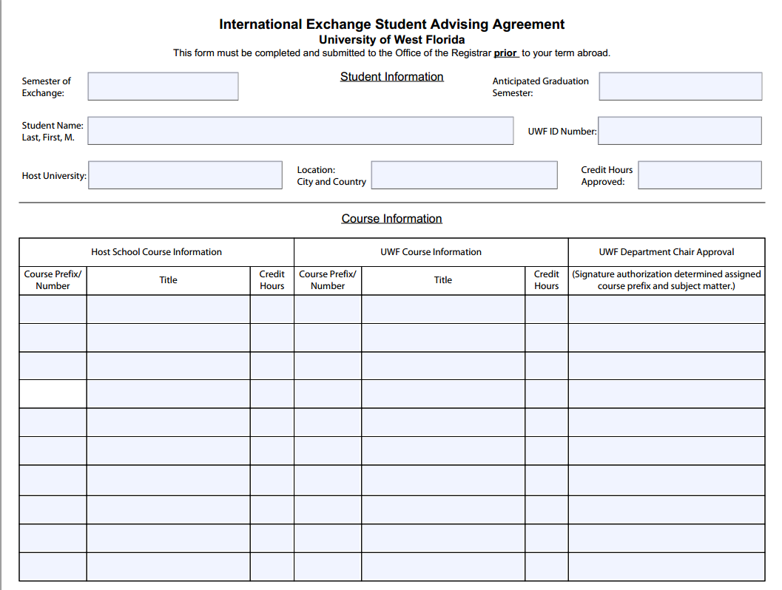This screenshot has width=782, height=590.
Task: Click the Student Name input field
Action: pos(300,131)
